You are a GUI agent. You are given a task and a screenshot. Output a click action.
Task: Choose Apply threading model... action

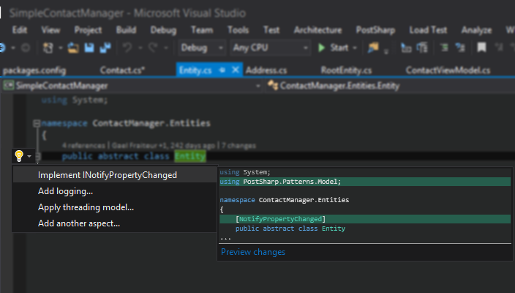click(115, 207)
